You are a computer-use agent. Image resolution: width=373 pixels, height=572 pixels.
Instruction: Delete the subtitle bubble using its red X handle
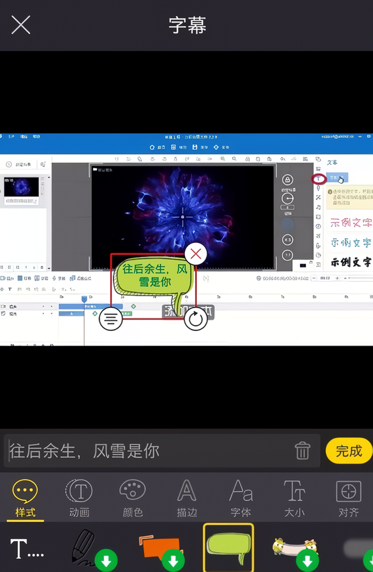coord(195,254)
